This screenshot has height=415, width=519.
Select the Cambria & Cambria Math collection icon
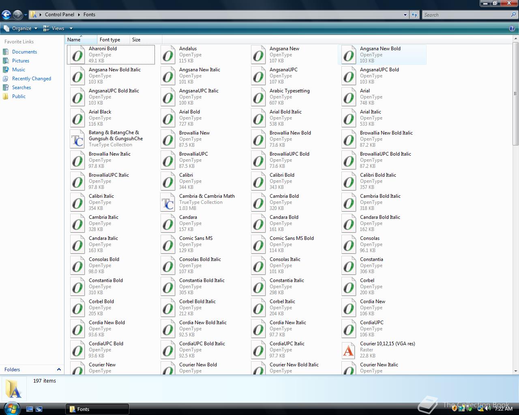(168, 202)
